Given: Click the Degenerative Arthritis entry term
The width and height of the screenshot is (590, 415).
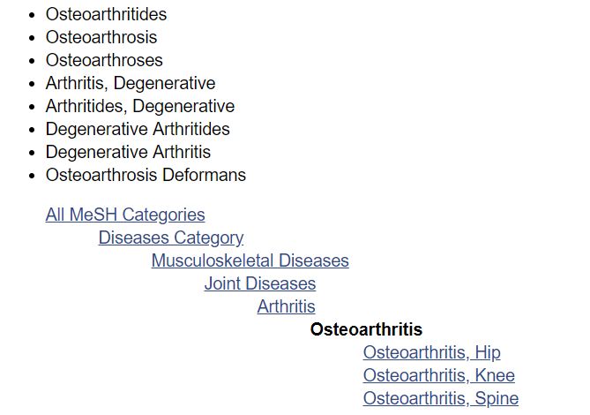Looking at the screenshot, I should pos(128,152).
